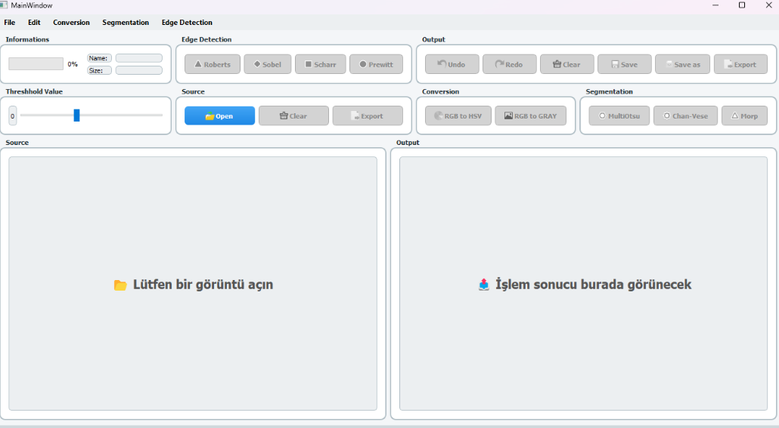Click the Name field in Informations
The height and width of the screenshot is (428, 779).
[x=138, y=58]
